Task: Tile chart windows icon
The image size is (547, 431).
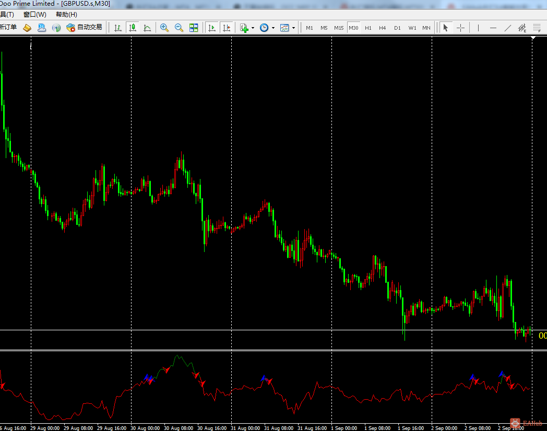Action: [x=194, y=28]
